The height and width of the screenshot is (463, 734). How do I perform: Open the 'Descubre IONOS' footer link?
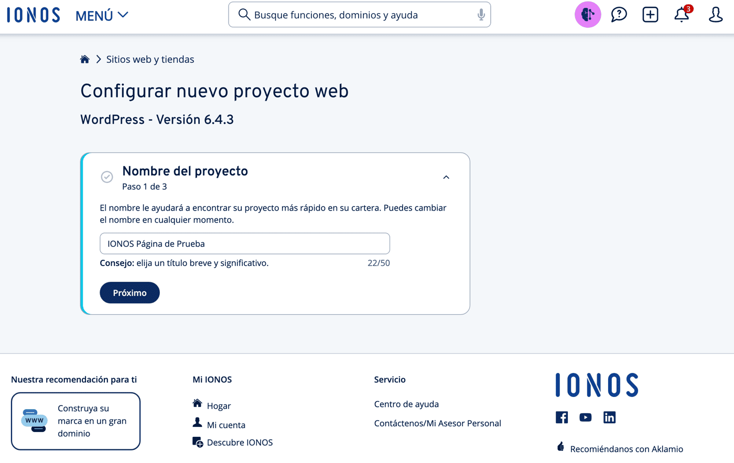tap(240, 443)
